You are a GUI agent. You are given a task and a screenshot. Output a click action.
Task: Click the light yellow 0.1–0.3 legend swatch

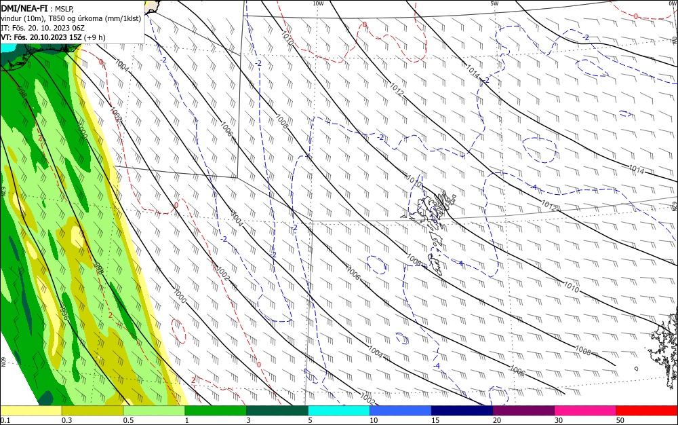(x=31, y=411)
